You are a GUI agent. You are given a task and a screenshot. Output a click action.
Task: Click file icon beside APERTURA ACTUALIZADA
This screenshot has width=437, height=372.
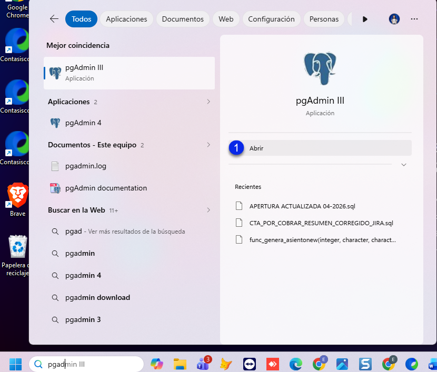[239, 206]
